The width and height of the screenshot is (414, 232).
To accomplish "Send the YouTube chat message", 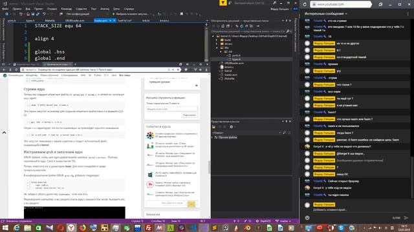I will (x=406, y=218).
